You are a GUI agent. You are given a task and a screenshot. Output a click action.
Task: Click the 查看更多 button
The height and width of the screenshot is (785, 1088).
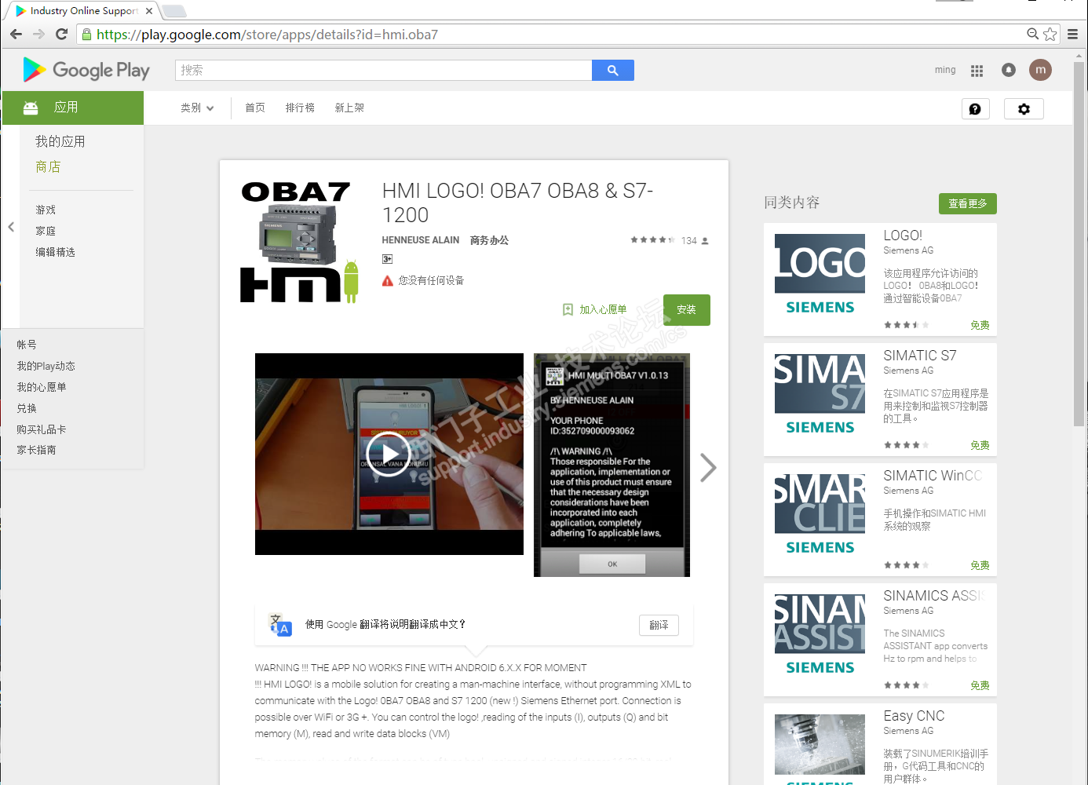point(968,203)
